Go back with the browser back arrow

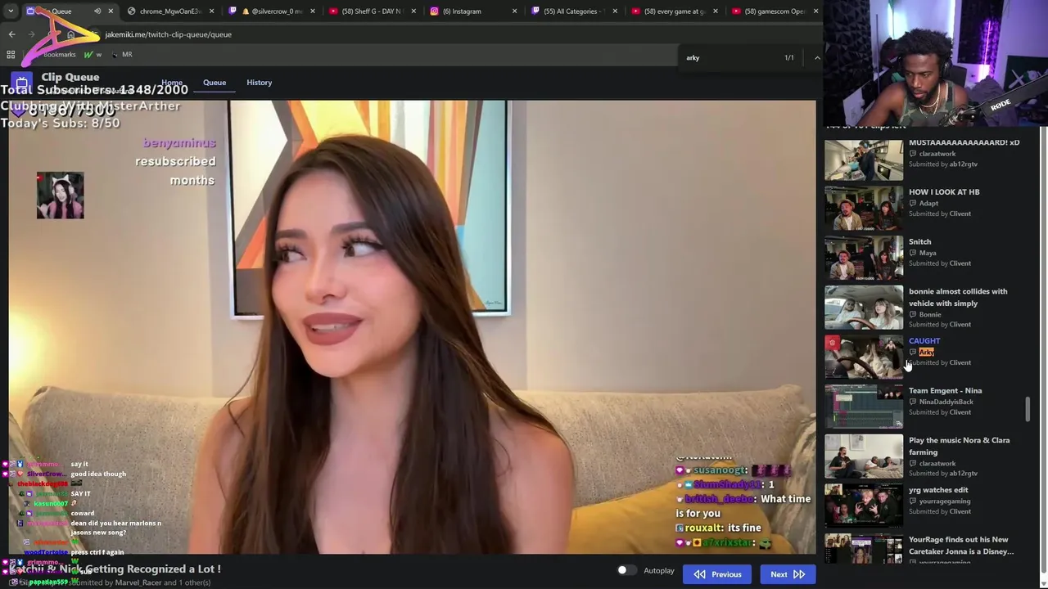pyautogui.click(x=11, y=34)
